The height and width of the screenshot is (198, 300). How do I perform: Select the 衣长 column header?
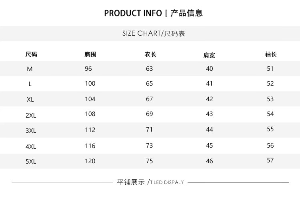[x=150, y=55]
